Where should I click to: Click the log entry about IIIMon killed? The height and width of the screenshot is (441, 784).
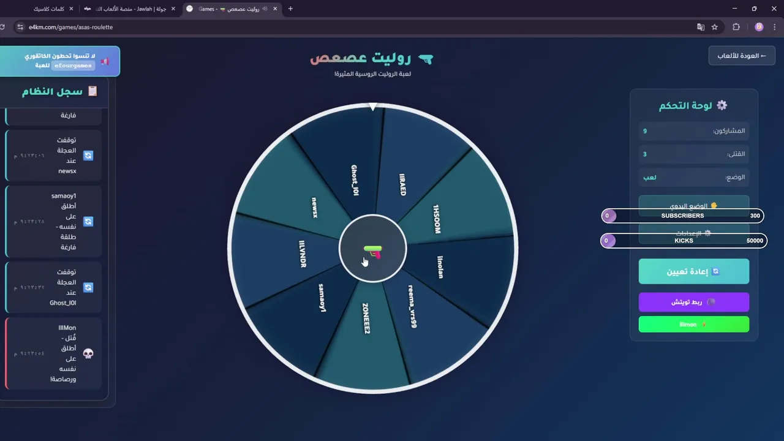pyautogui.click(x=54, y=353)
